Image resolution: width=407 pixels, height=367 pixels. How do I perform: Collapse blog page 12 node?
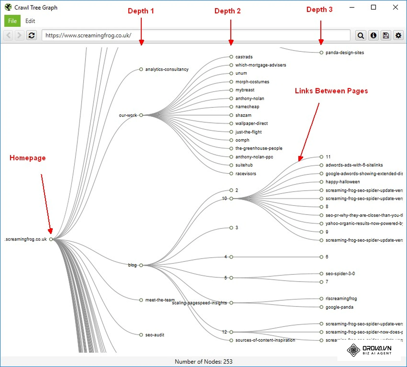(x=231, y=332)
